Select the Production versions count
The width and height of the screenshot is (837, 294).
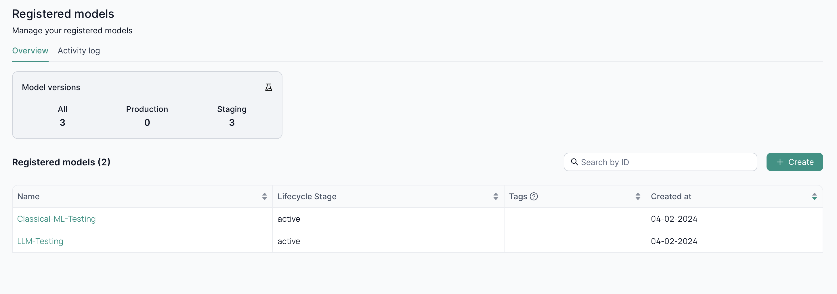147,122
